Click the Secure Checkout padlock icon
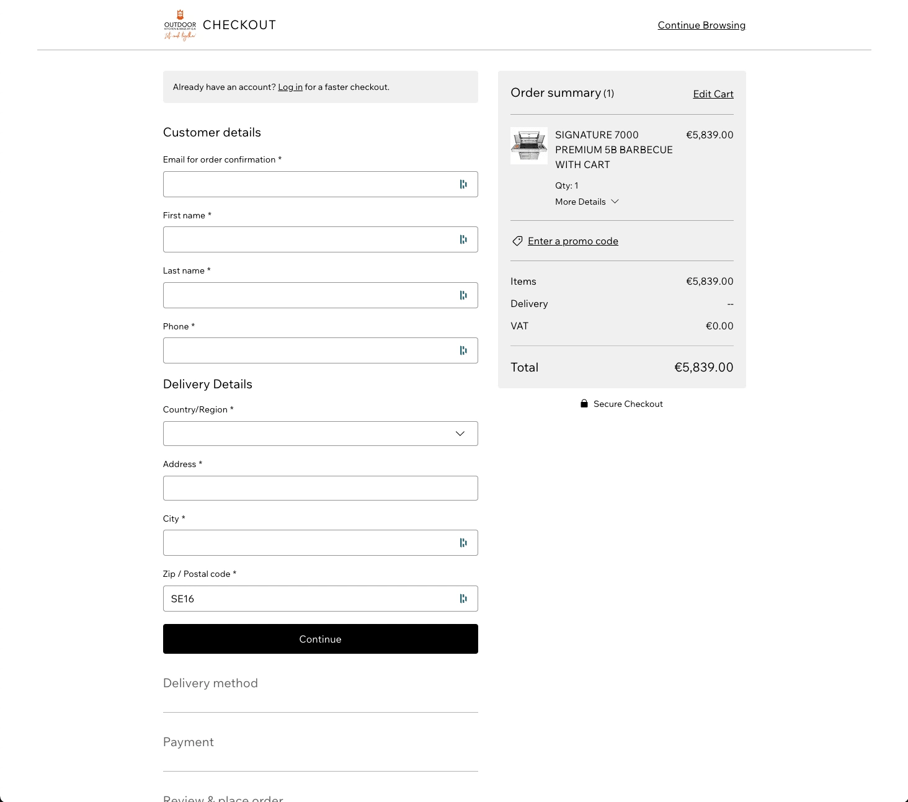Viewport: 908px width, 802px height. pyautogui.click(x=584, y=404)
